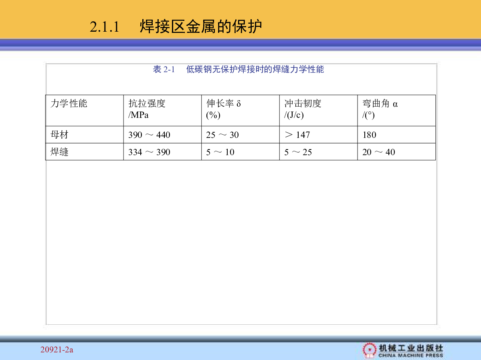Select the header cell 冲击韧度 /(J/c)
481x360 pixels.
(x=319, y=111)
